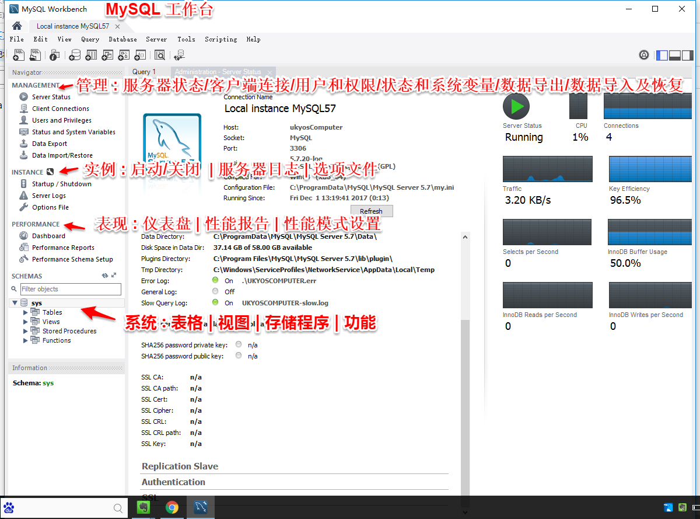Click the Traffic graph
This screenshot has width=700, height=519.
pos(548,169)
